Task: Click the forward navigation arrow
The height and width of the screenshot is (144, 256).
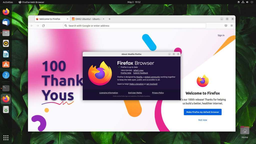Action: [37, 25]
